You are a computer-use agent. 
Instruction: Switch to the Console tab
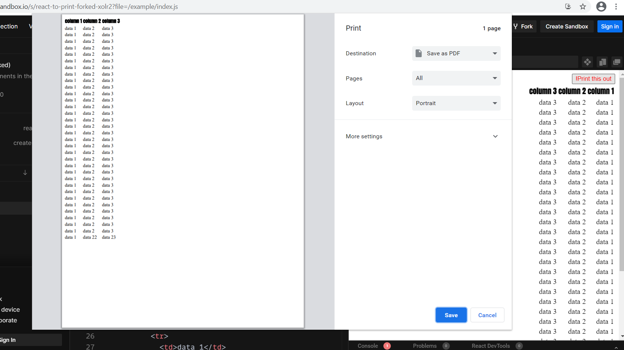pos(368,346)
